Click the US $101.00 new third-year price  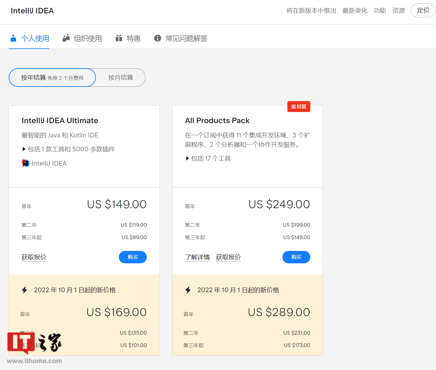click(133, 345)
